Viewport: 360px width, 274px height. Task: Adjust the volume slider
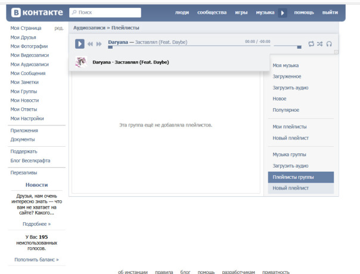click(287, 47)
